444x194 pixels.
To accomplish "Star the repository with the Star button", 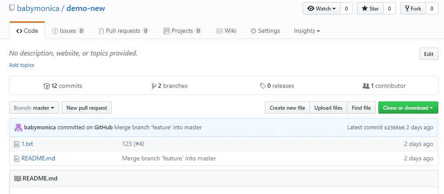I will [x=370, y=8].
